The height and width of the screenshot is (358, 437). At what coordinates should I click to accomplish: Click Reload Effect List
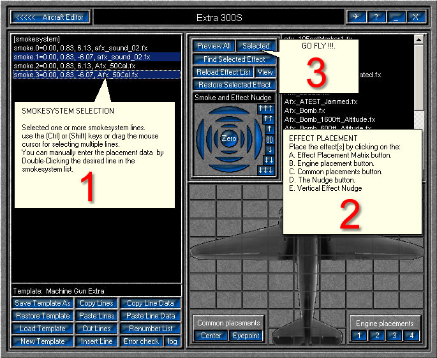pyautogui.click(x=223, y=72)
